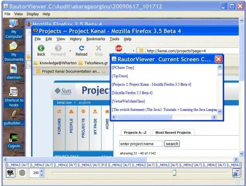
Task: Click the enter project name field
Action: tap(141, 144)
